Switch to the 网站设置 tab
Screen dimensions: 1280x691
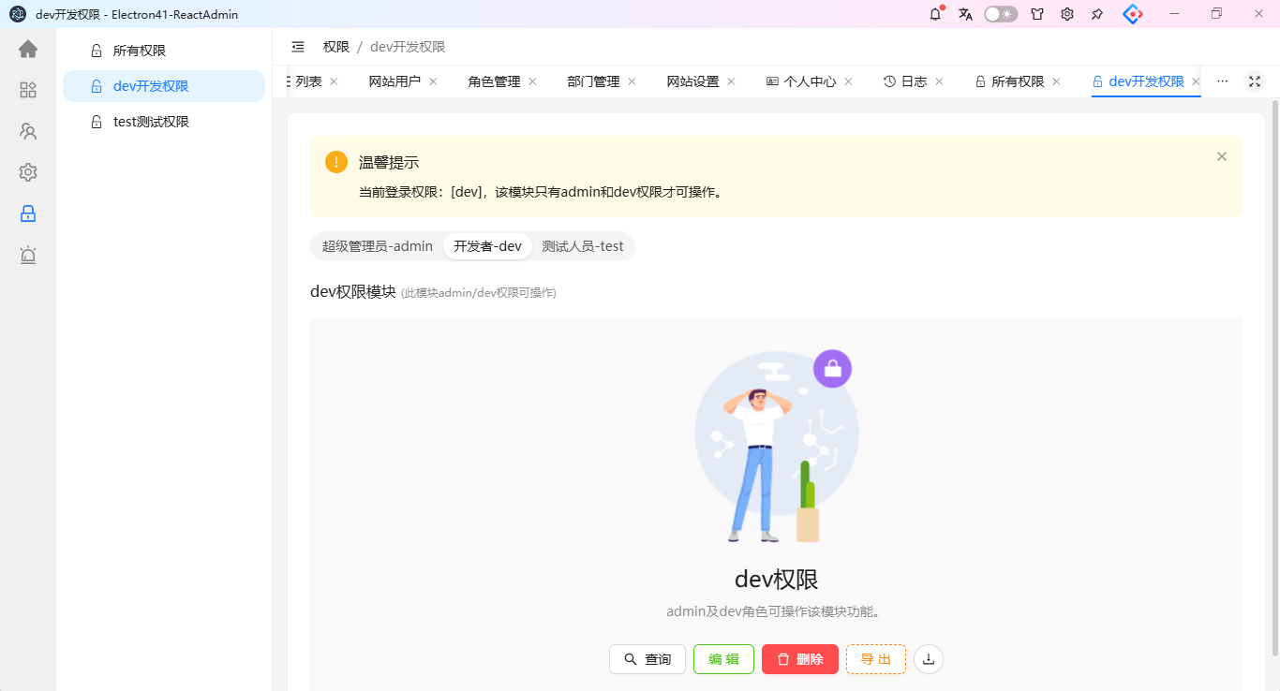pyautogui.click(x=692, y=81)
